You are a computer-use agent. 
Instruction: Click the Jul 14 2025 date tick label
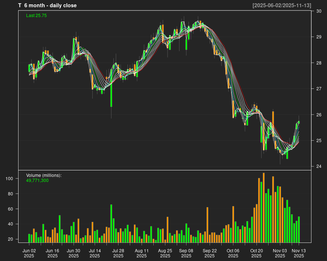click(x=95, y=253)
